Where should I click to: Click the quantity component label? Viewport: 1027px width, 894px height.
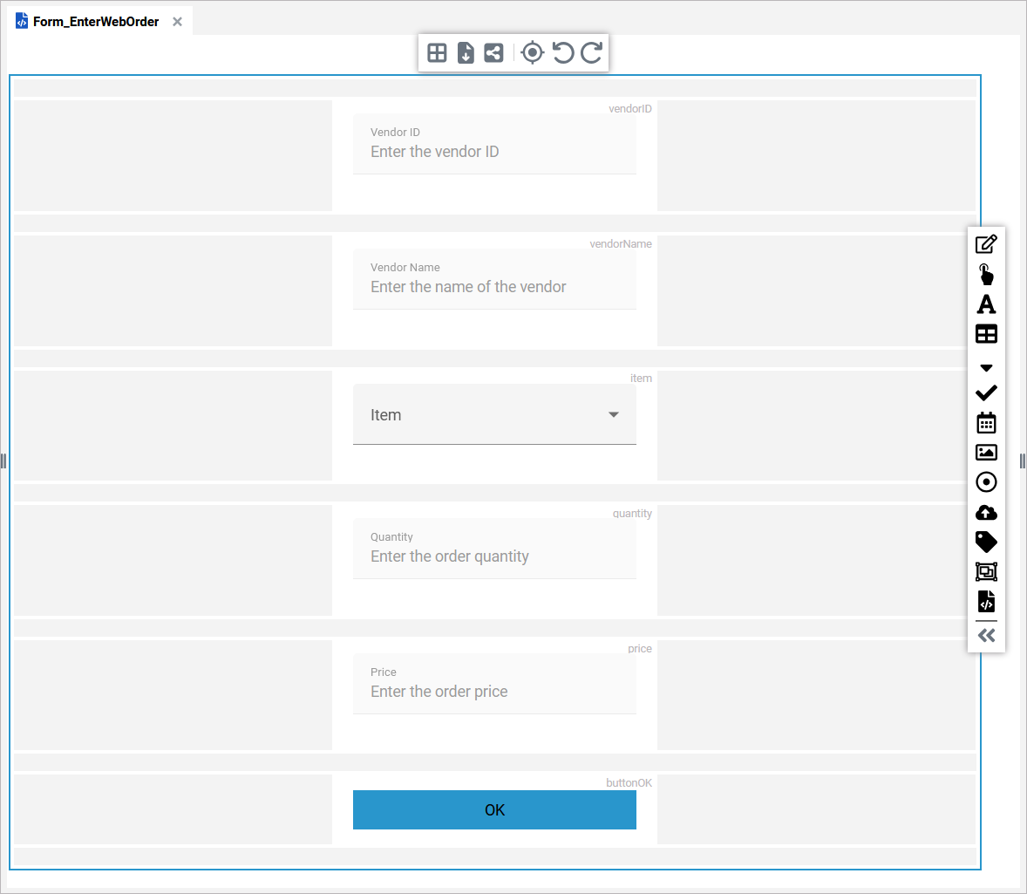click(x=632, y=513)
